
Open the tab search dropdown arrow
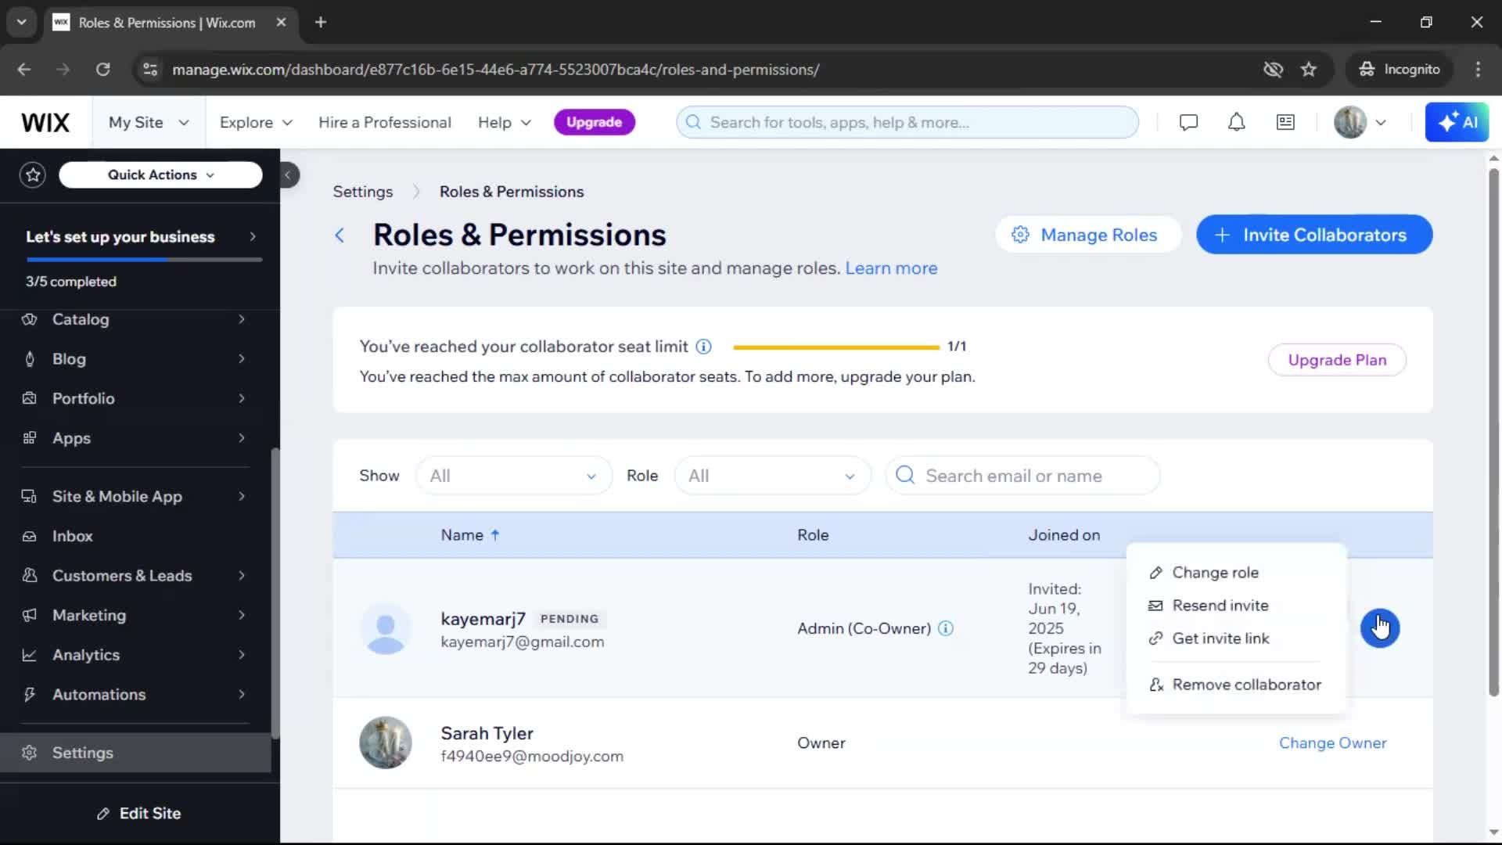pos(21,23)
